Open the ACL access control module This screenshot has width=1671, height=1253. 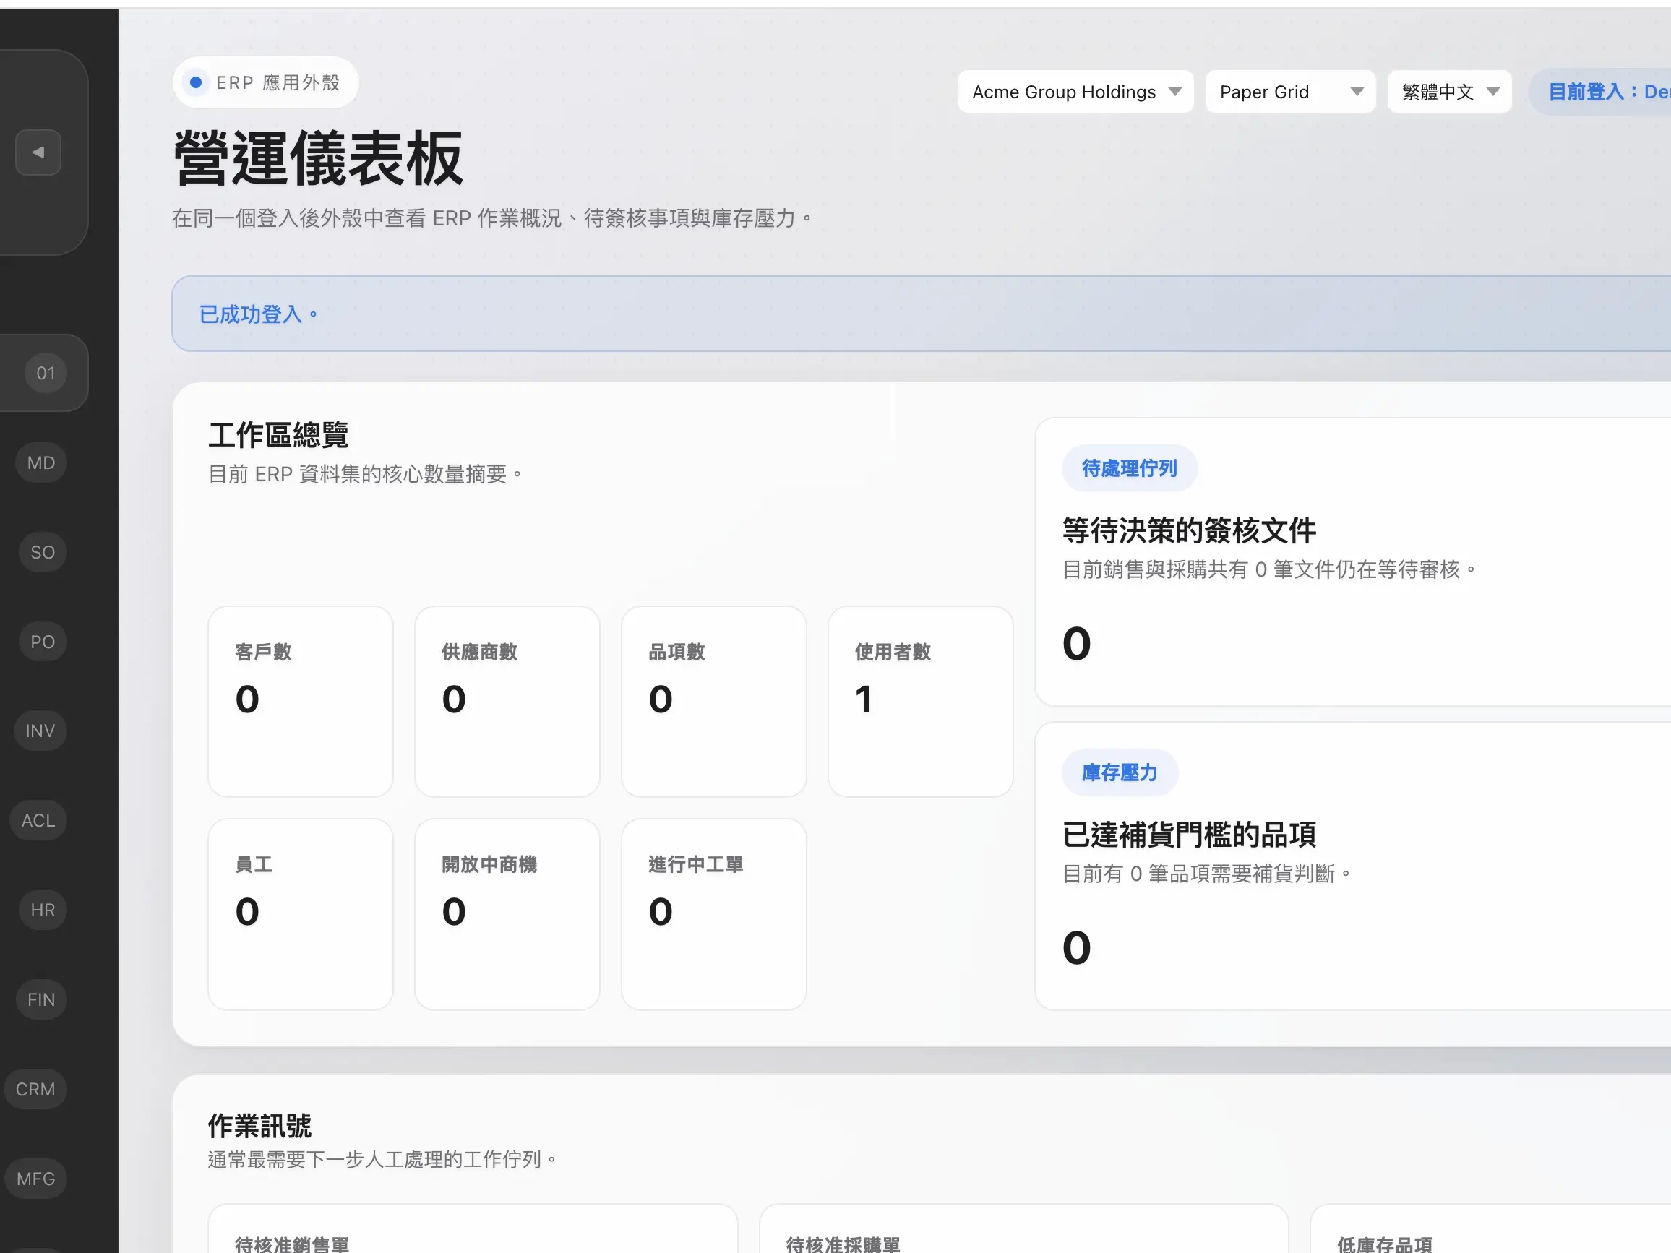pos(38,819)
